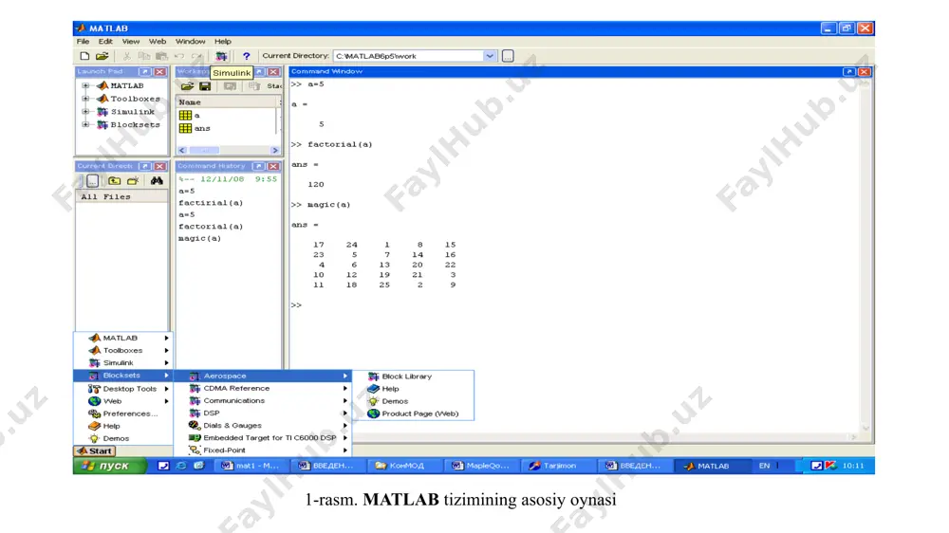This screenshot has height=533, width=949.
Task: Open the View menu
Action: click(131, 42)
